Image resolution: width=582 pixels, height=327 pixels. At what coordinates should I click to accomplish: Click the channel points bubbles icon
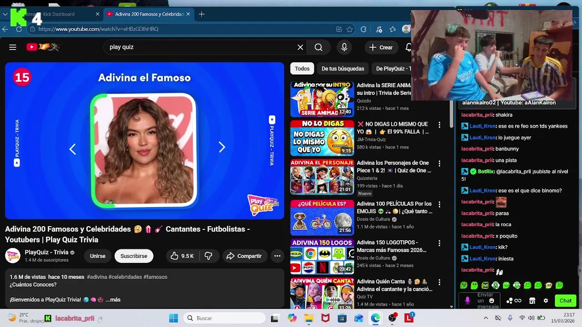point(509,301)
